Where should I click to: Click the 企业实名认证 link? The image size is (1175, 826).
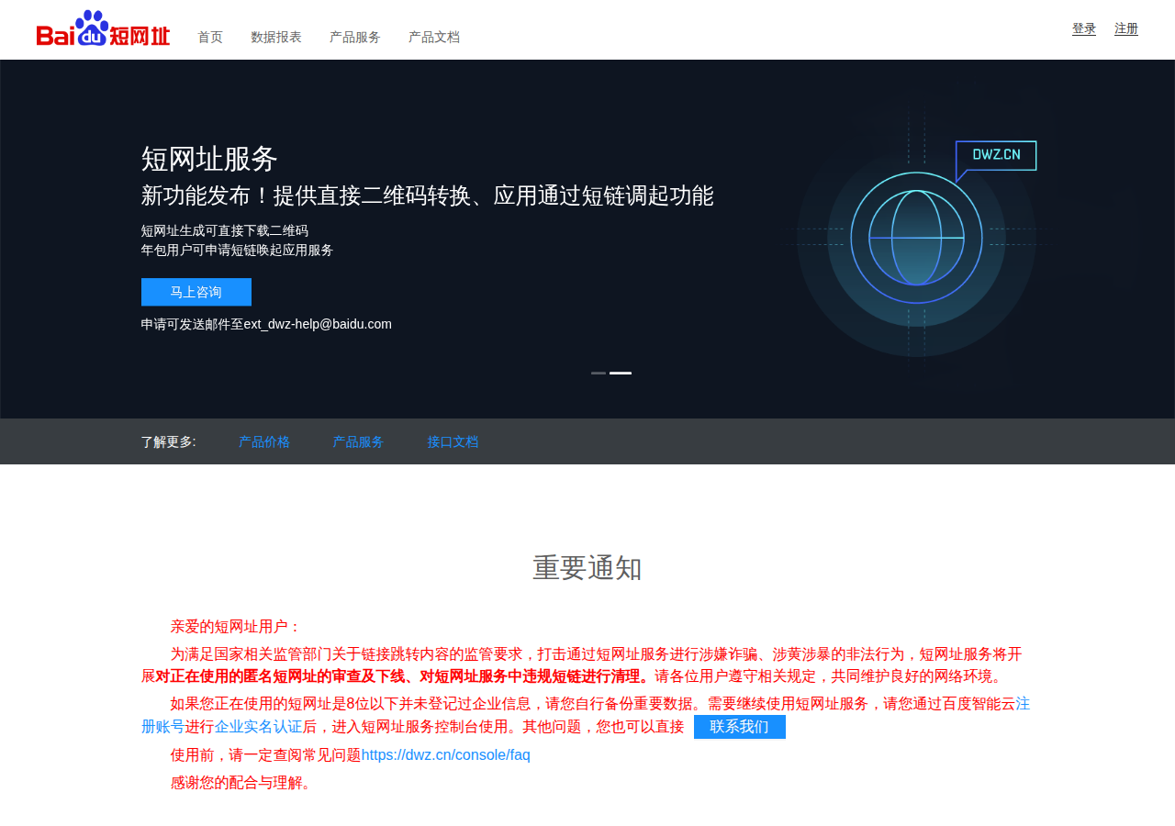tap(258, 727)
